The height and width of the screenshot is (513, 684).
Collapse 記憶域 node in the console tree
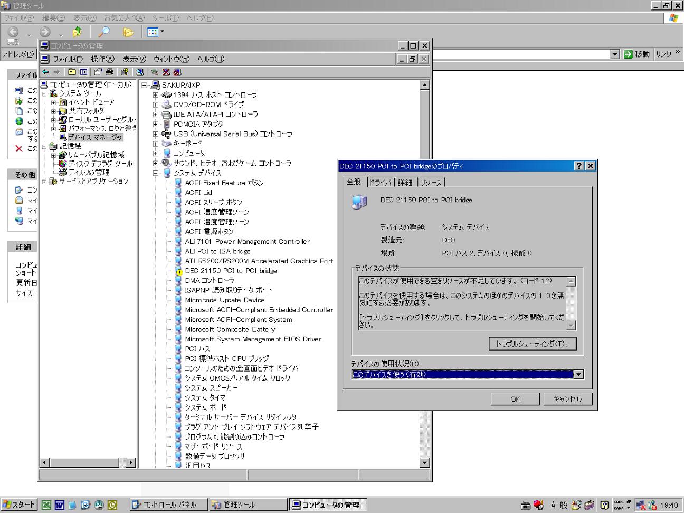[45, 146]
